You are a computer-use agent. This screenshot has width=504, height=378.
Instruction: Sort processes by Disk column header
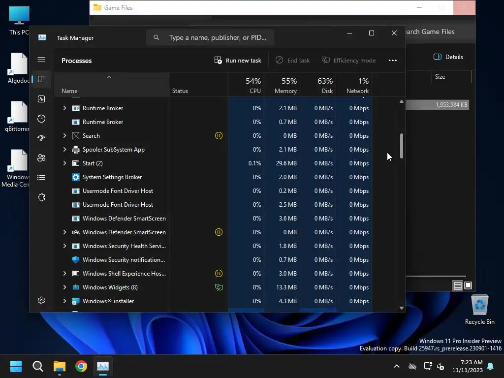318,85
